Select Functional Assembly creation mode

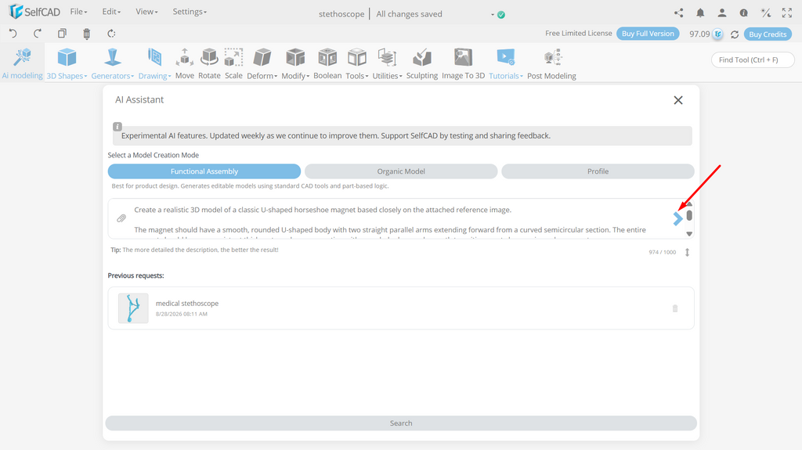[204, 171]
